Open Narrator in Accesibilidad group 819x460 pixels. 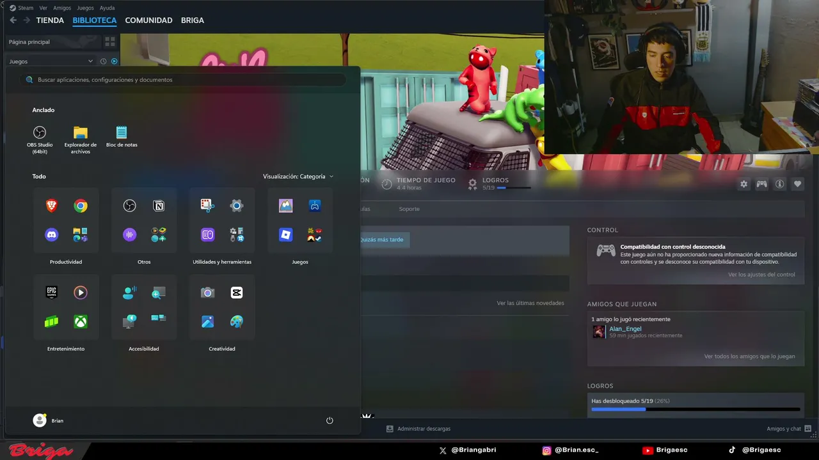coord(130,321)
